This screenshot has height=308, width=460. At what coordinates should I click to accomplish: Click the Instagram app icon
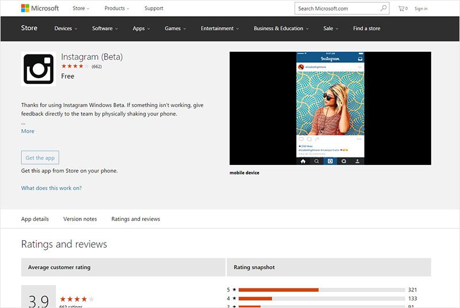(x=39, y=69)
